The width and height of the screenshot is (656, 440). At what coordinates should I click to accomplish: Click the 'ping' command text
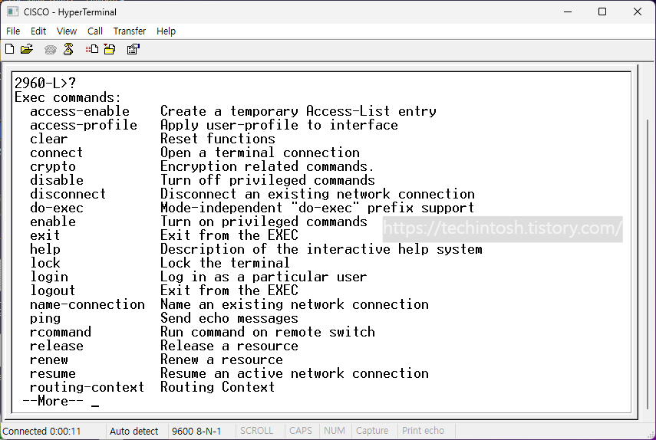pyautogui.click(x=45, y=318)
